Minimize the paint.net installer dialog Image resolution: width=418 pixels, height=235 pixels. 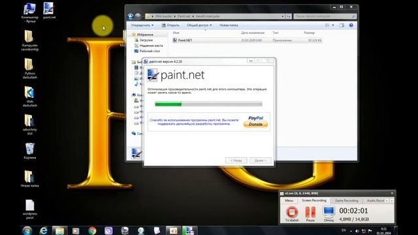[x=251, y=61]
